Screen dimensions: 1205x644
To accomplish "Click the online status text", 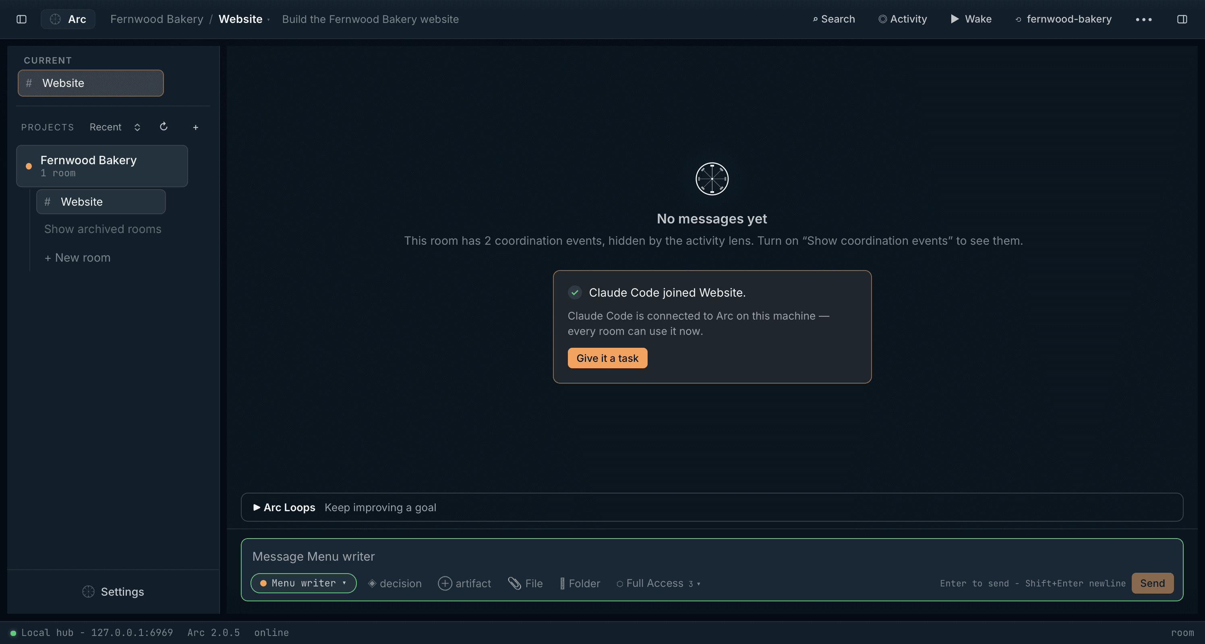I will (x=271, y=632).
